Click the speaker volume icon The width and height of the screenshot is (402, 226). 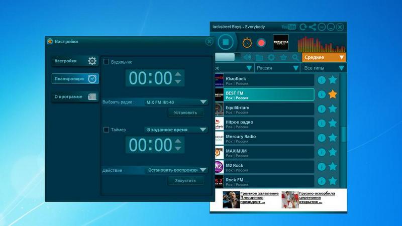click(x=247, y=57)
